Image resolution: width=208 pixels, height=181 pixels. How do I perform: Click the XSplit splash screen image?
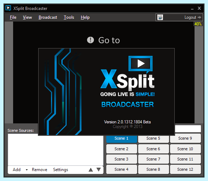pos(106,92)
